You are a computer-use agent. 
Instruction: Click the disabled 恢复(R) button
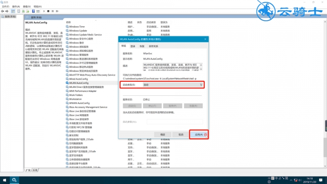coord(193,106)
